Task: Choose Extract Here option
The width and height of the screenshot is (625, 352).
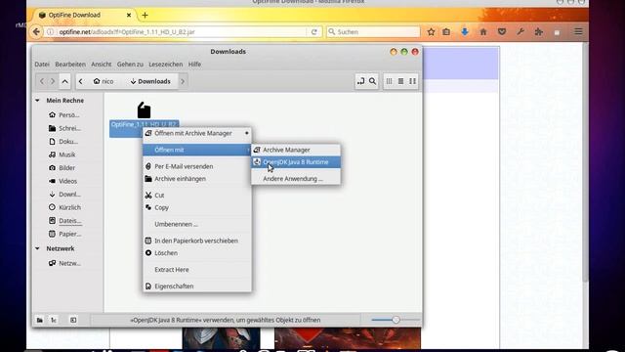Action: (197, 270)
